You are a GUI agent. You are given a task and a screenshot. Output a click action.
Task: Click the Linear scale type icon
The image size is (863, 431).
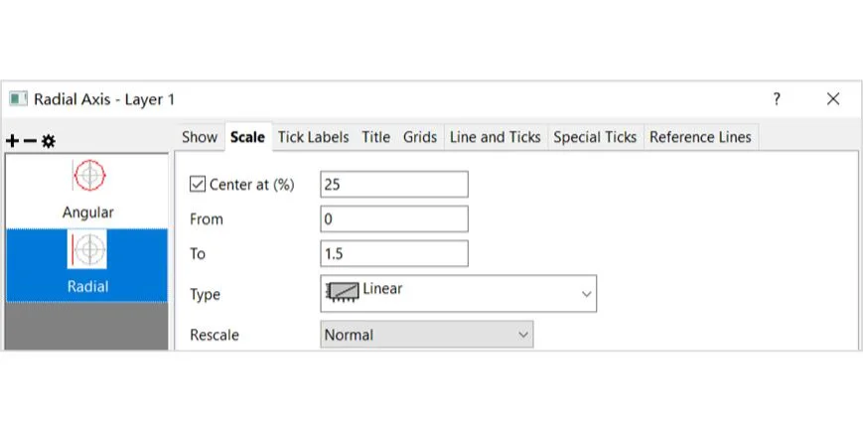(344, 291)
